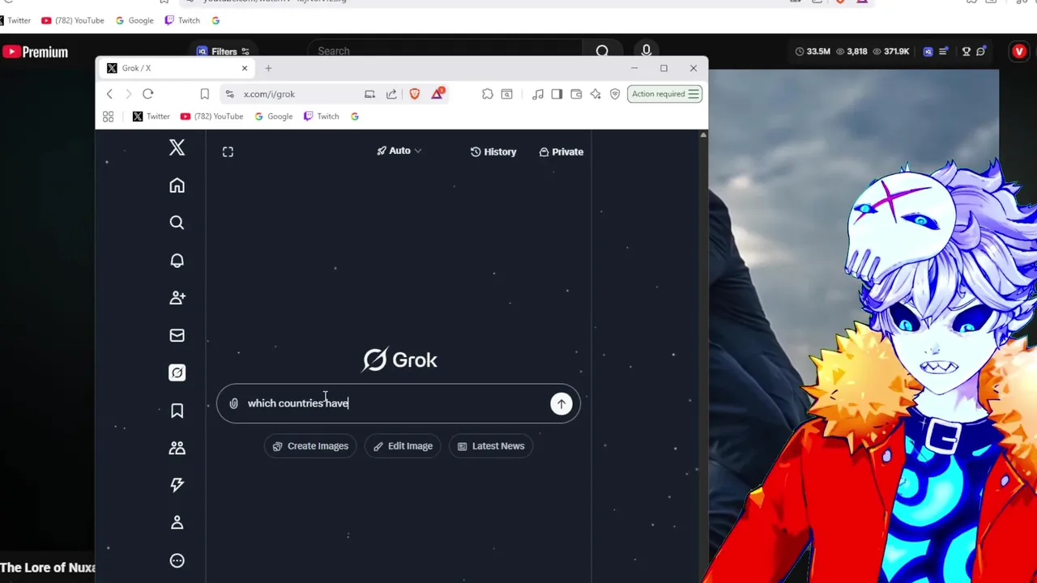Image resolution: width=1037 pixels, height=583 pixels.
Task: Click the Brave Rewards triangle icon
Action: tap(437, 94)
